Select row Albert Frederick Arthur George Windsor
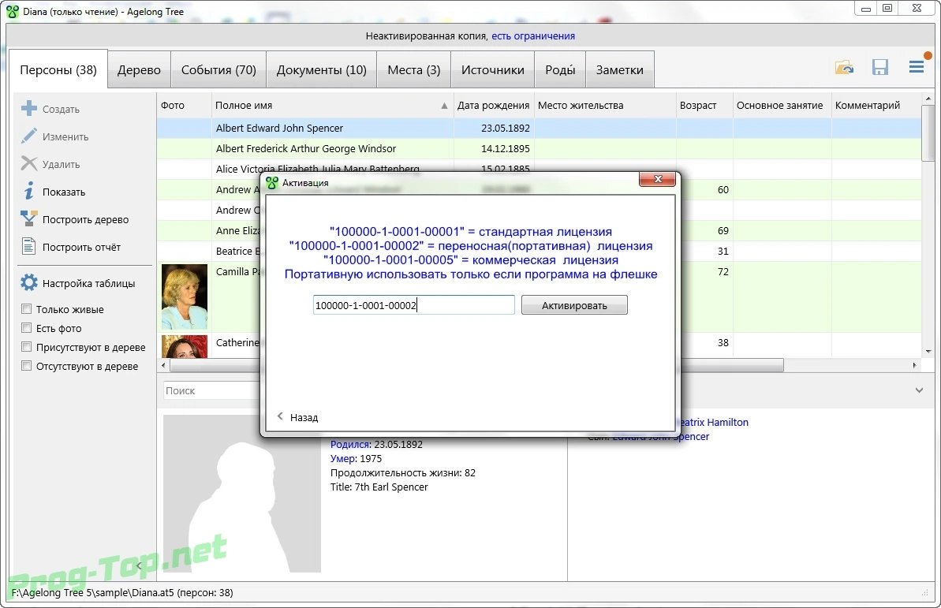The image size is (941, 608). coord(539,148)
